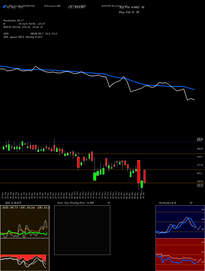Click the 'CL: 353.05' closing price text
The image size is (205, 271).
76,7
